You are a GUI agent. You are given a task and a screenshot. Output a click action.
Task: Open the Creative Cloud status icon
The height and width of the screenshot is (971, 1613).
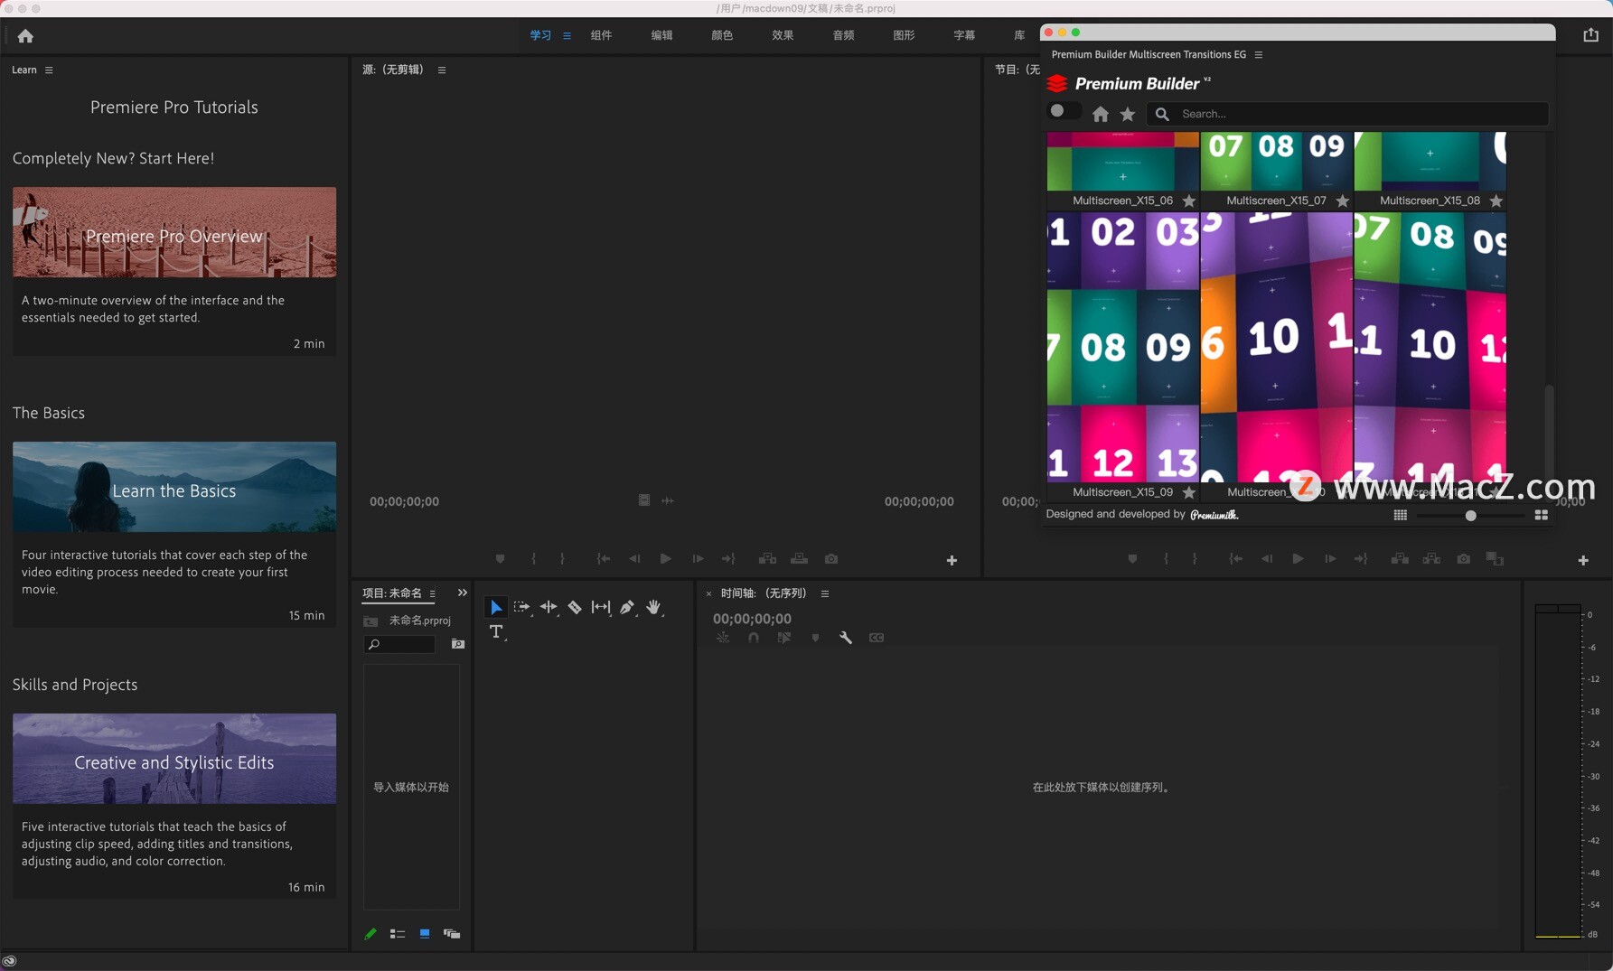10,961
